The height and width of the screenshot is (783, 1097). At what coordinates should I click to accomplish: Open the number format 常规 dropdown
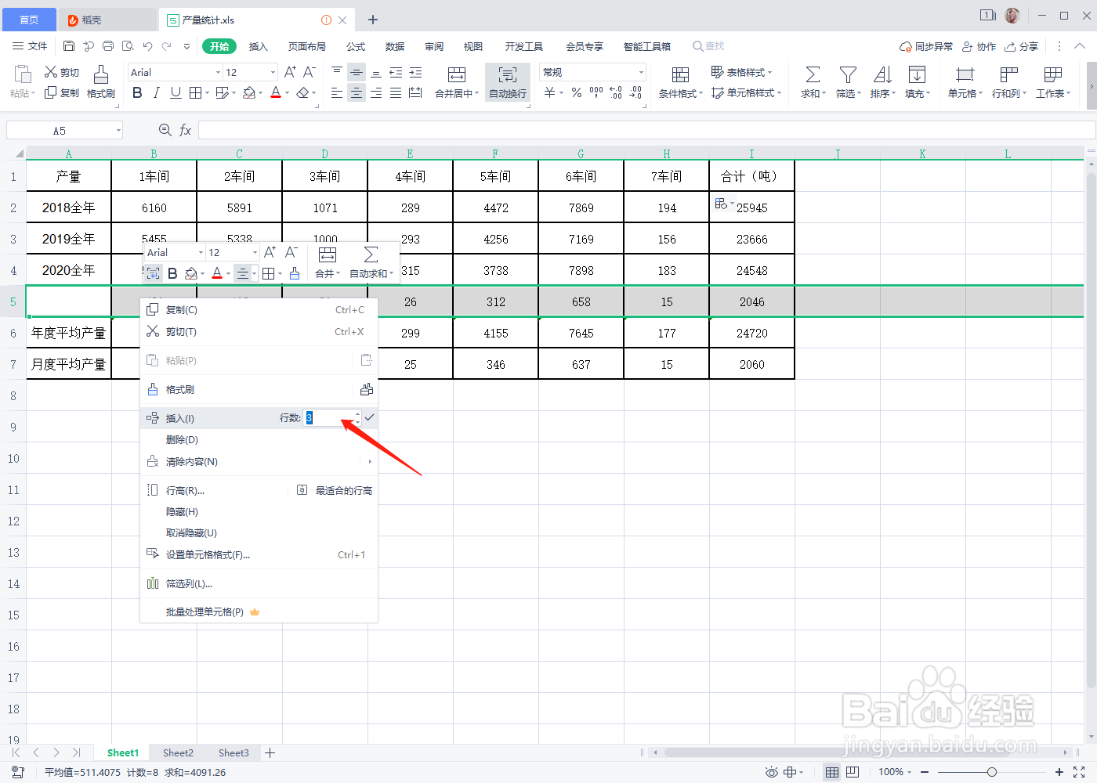point(640,72)
